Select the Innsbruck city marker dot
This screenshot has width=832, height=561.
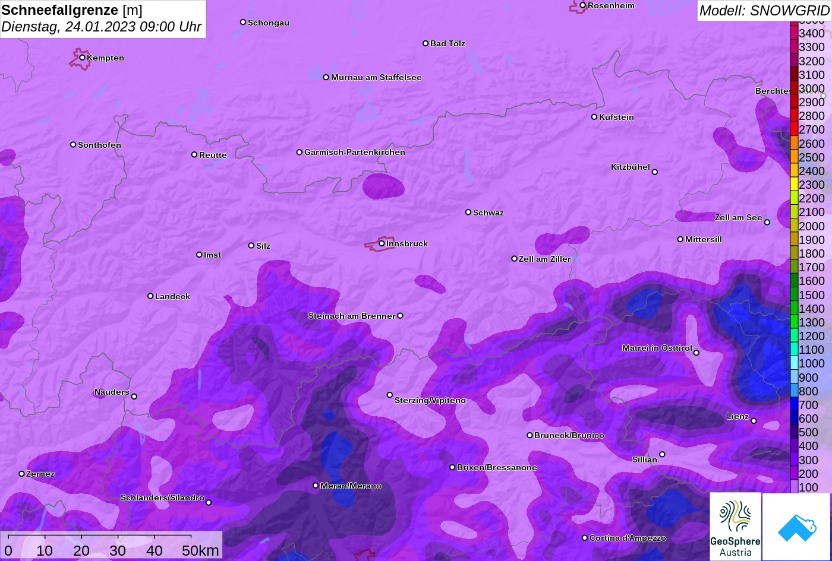382,243
